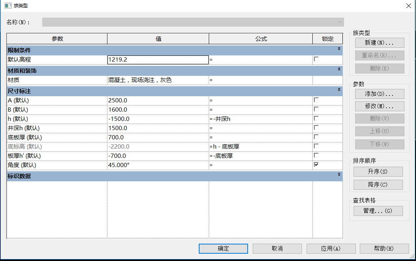Click 新建 to create a family type

[379, 43]
